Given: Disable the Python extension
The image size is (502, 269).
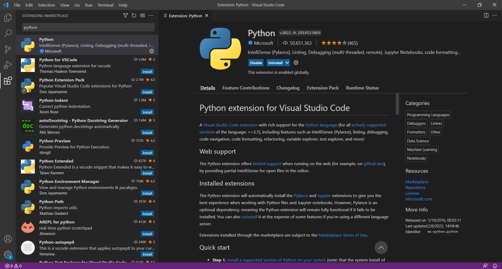Looking at the screenshot, I should coord(256,63).
